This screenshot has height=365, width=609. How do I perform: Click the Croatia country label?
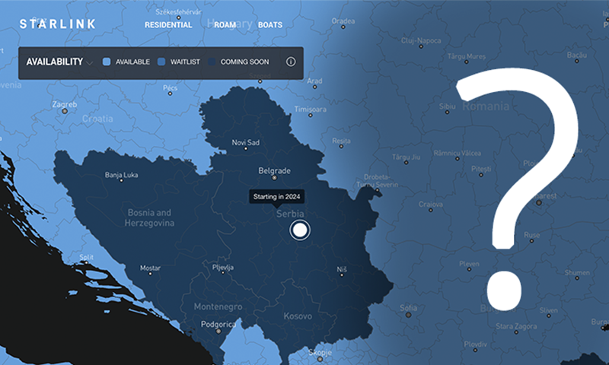97,119
